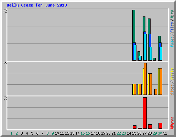Select the red KBytes bar for day 30
Viewport: 176px width, 137px height.
[160, 126]
